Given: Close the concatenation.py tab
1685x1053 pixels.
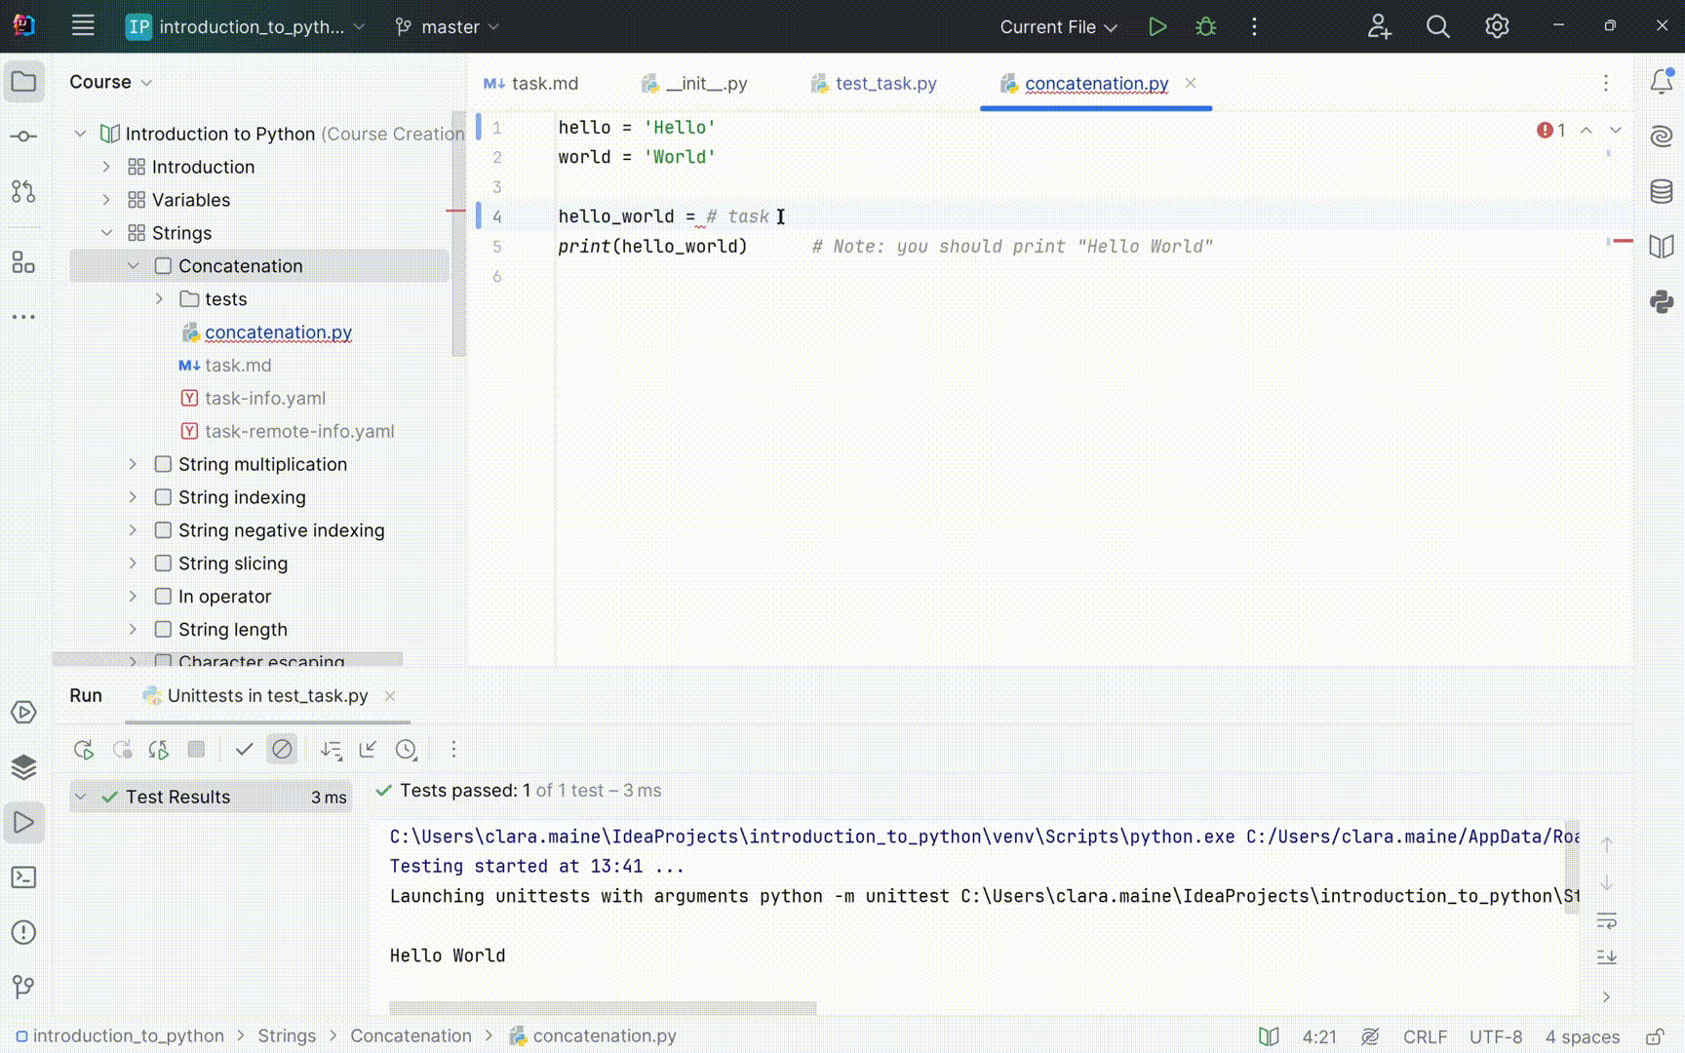Looking at the screenshot, I should [x=1191, y=83].
